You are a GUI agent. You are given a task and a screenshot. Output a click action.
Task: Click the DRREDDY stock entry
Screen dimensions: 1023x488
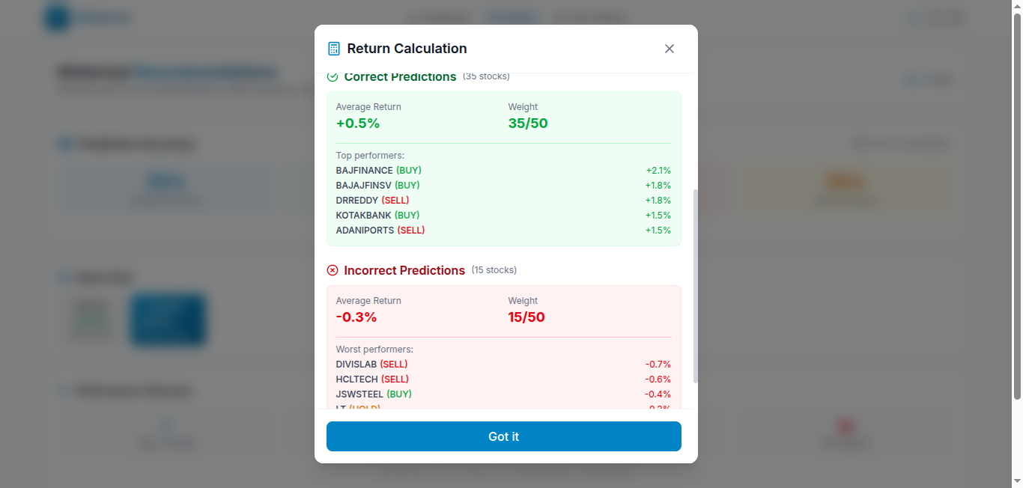[x=357, y=201]
